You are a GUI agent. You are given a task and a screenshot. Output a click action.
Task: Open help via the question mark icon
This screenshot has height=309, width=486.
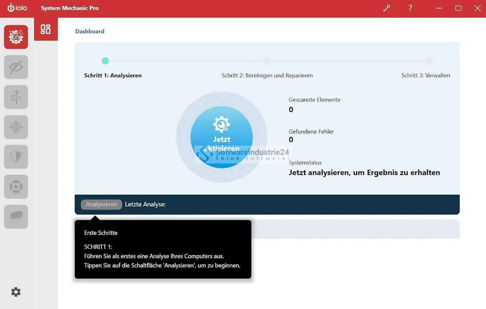pos(410,8)
